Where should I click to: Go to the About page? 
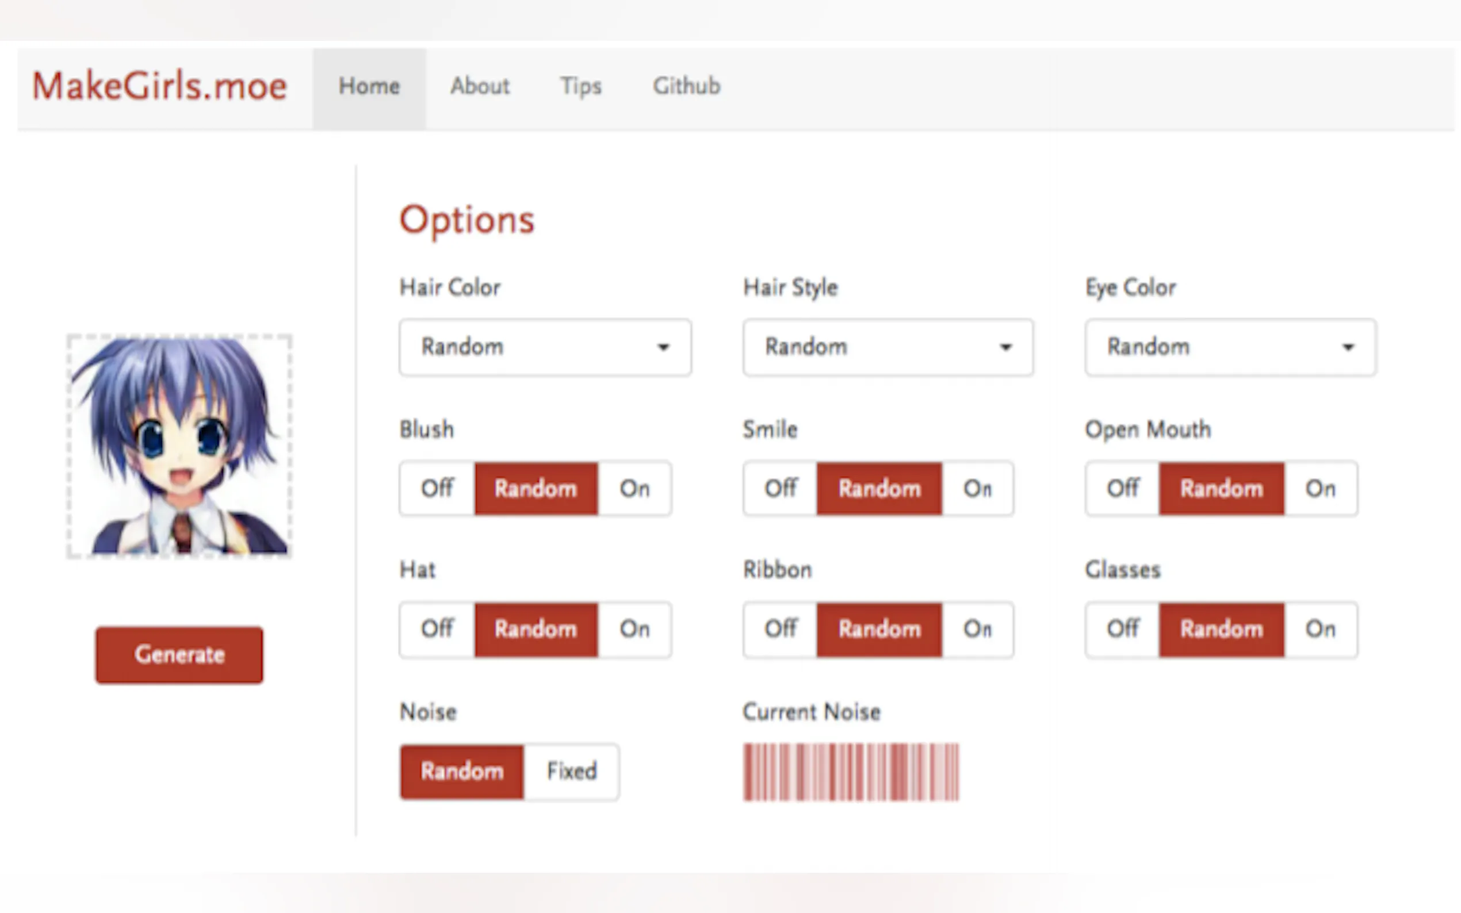coord(480,86)
